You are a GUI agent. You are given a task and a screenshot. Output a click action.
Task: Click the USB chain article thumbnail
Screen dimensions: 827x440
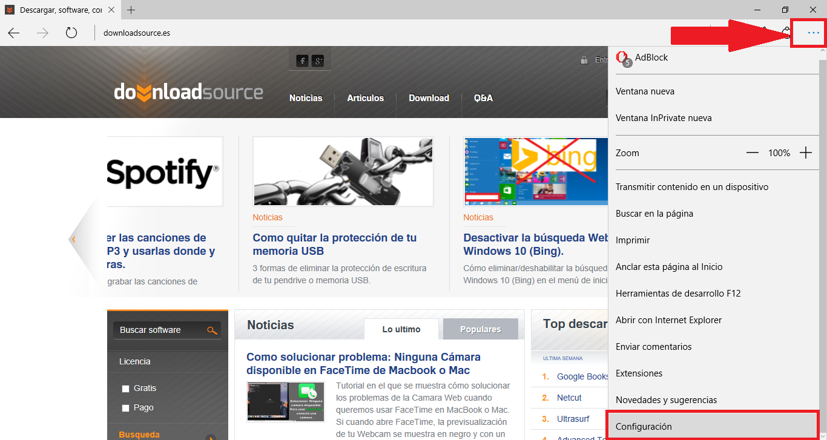pyautogui.click(x=343, y=171)
